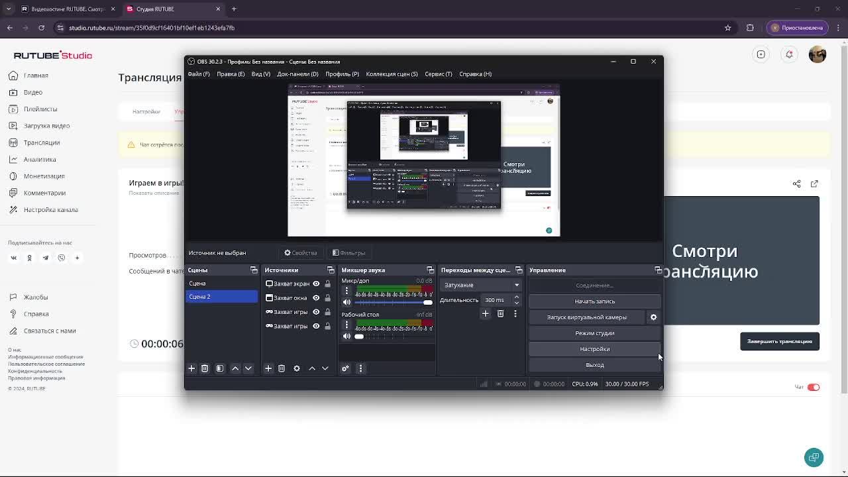Undock the Микшер звука panel

430,270
